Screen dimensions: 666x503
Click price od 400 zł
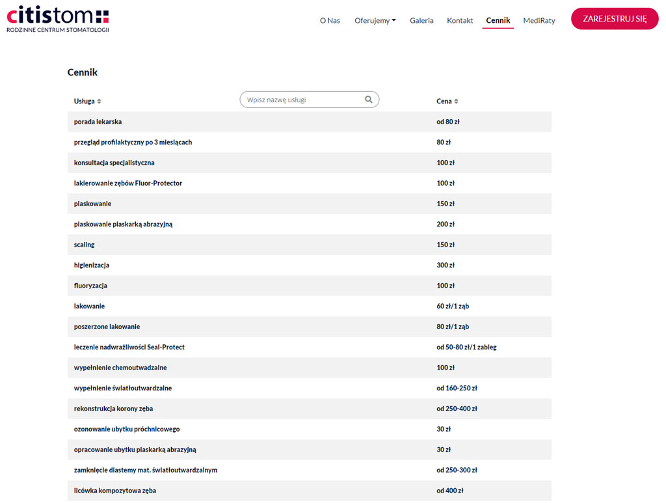pyautogui.click(x=450, y=491)
